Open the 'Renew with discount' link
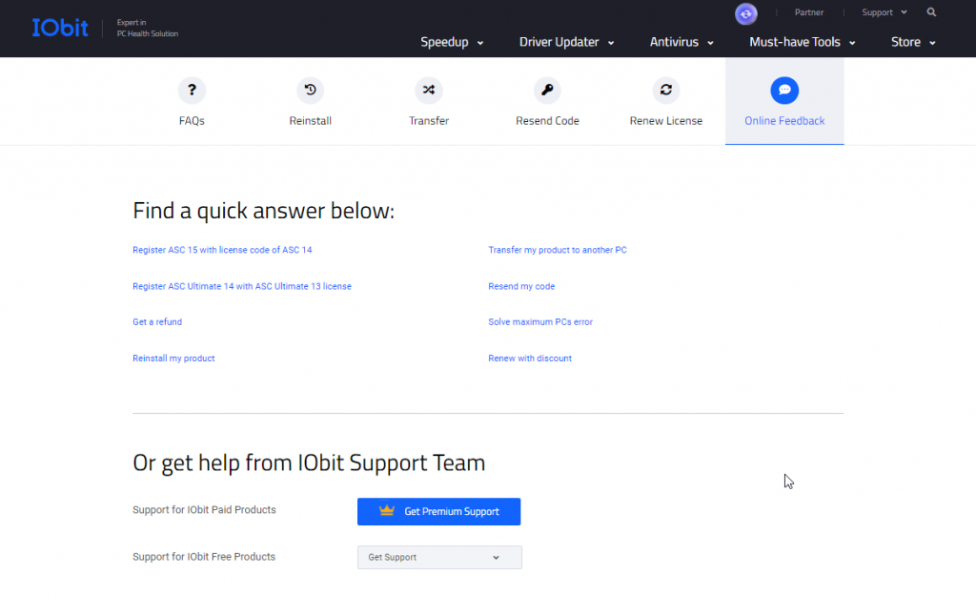The height and width of the screenshot is (616, 976). click(x=530, y=359)
